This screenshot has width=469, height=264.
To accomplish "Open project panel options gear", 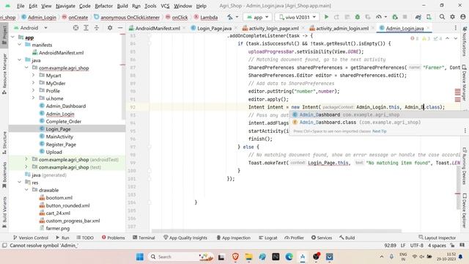I will pos(110,28).
